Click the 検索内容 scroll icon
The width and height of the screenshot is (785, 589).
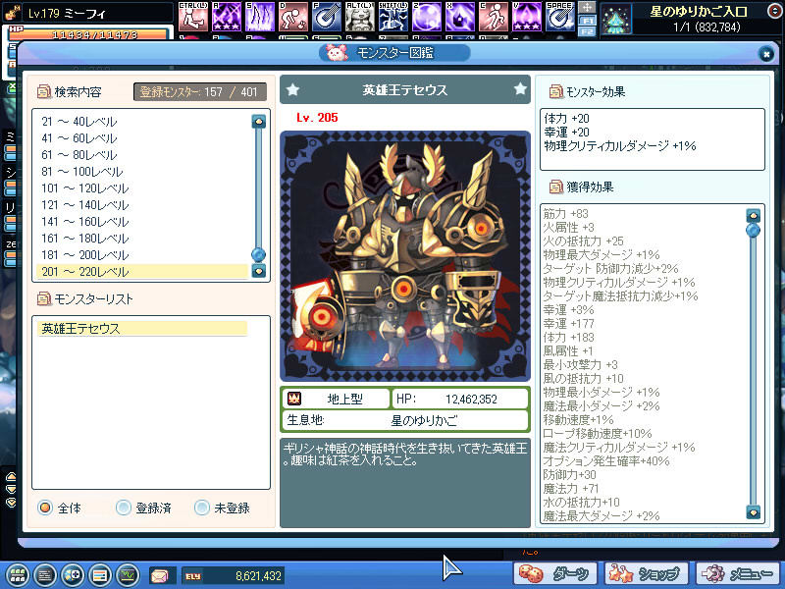44,91
